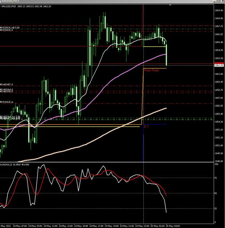Click the '24 May 19:00' time label
The height and width of the screenshot is (228, 225).
112,226
